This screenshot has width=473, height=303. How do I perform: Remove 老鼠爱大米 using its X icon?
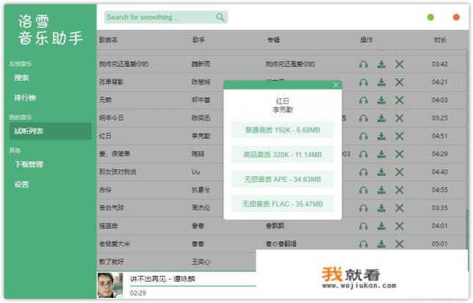400,244
